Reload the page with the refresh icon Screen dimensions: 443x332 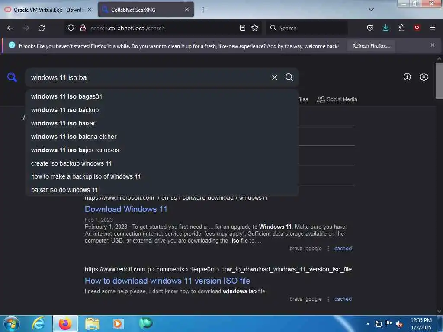tap(42, 28)
